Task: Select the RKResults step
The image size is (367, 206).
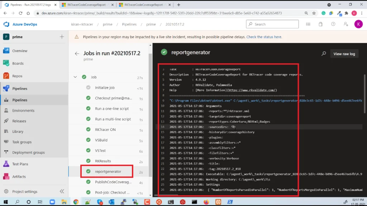Action: (109, 161)
